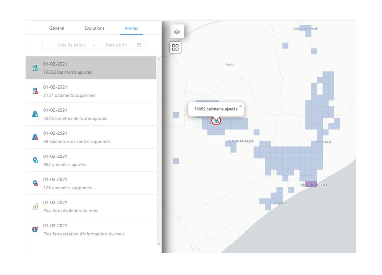Click the roads added alert icon

point(35,114)
